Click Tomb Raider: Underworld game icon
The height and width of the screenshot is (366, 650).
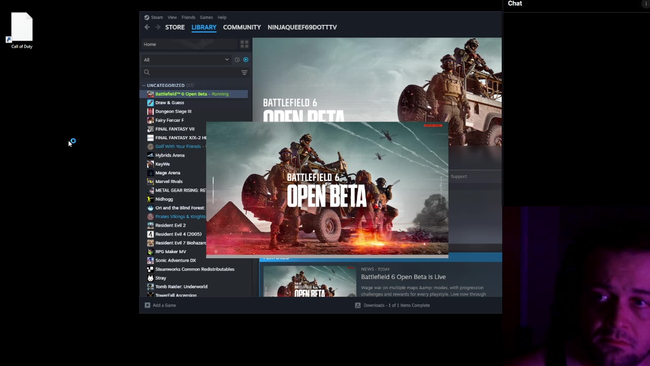[x=150, y=287]
